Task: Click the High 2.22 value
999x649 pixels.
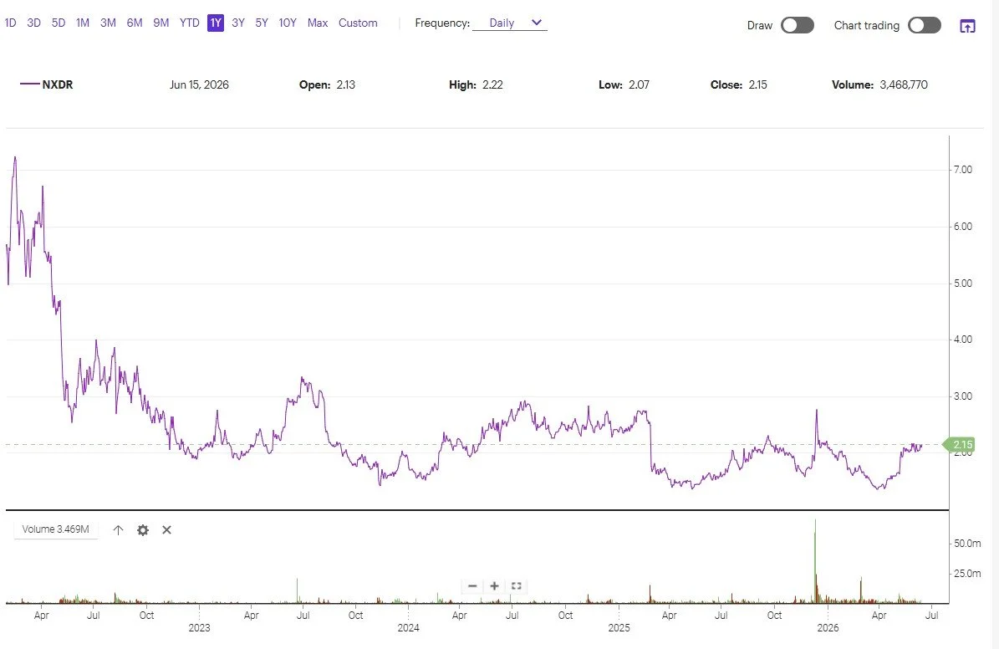Action: point(476,84)
